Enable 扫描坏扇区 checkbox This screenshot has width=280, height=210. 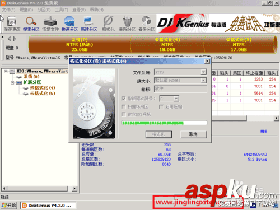(123, 106)
